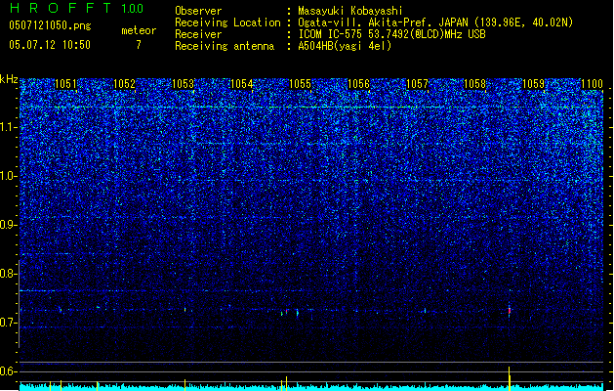Click the 'Receiving antenna' label
This screenshot has width=614, height=391.
pyautogui.click(x=225, y=46)
